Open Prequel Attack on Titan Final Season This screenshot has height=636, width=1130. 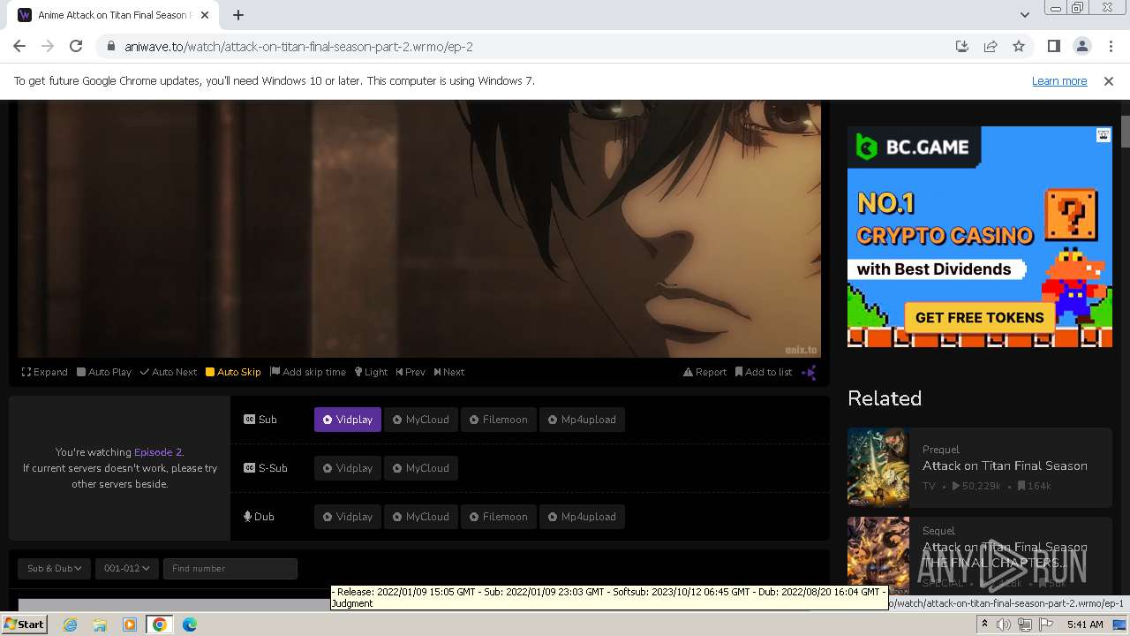pyautogui.click(x=1005, y=466)
